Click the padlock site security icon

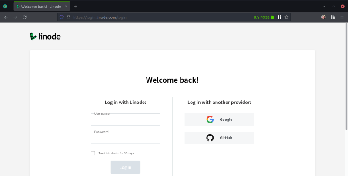point(68,17)
